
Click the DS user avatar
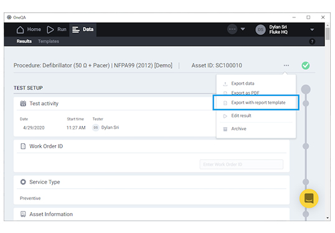pyautogui.click(x=260, y=29)
